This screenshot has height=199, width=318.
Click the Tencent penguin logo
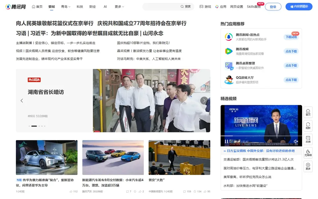16,7
